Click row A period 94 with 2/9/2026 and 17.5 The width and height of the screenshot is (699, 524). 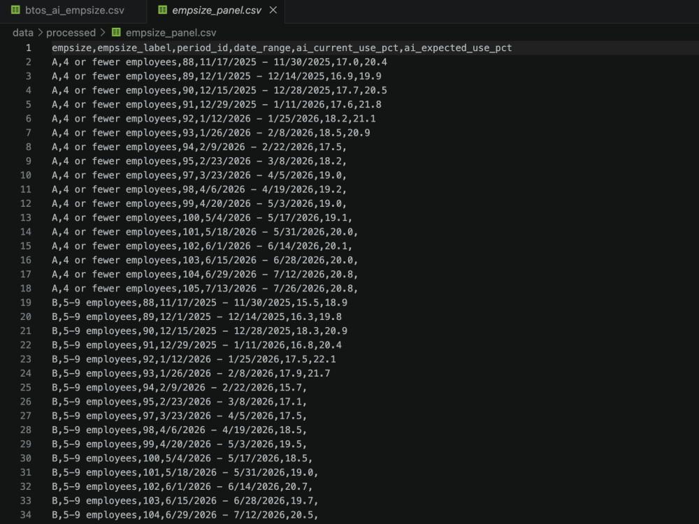pyautogui.click(x=199, y=147)
